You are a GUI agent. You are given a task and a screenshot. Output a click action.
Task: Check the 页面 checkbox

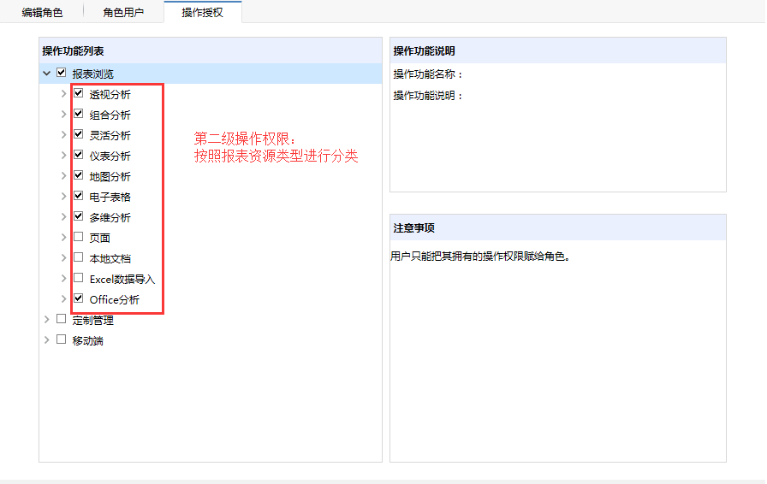[78, 237]
